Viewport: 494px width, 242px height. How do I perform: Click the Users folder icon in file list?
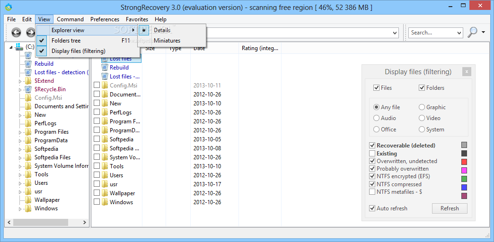click(105, 175)
